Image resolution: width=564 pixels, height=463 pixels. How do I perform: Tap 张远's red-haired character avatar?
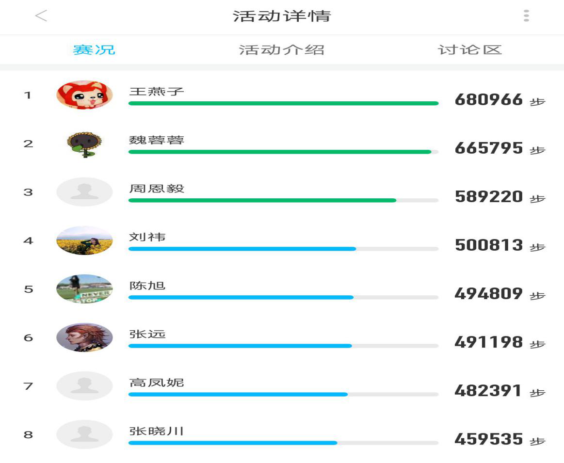tap(84, 337)
